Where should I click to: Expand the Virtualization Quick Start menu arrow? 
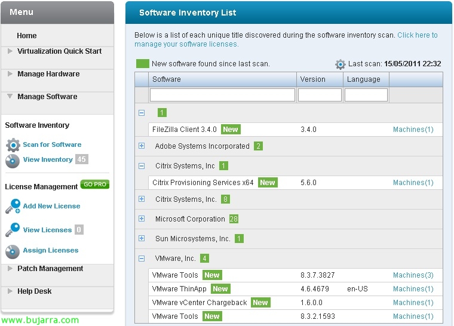pyautogui.click(x=10, y=51)
